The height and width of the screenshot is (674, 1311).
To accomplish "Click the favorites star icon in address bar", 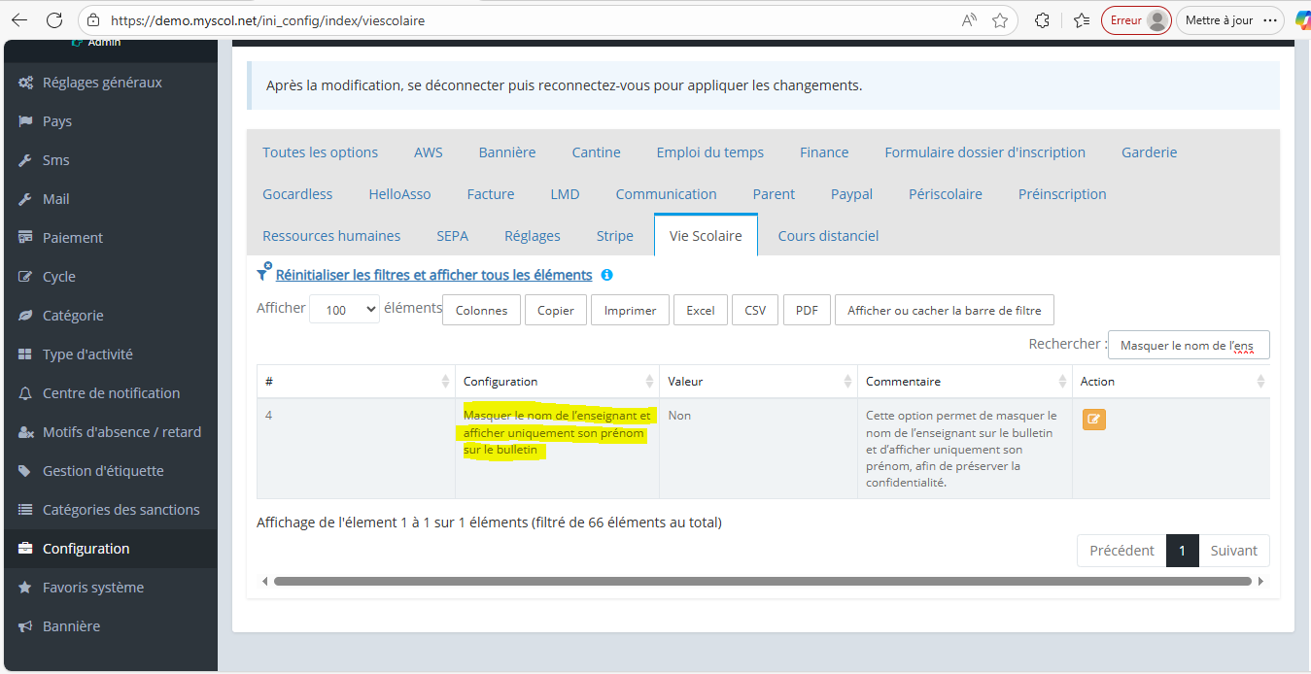I will (x=999, y=20).
